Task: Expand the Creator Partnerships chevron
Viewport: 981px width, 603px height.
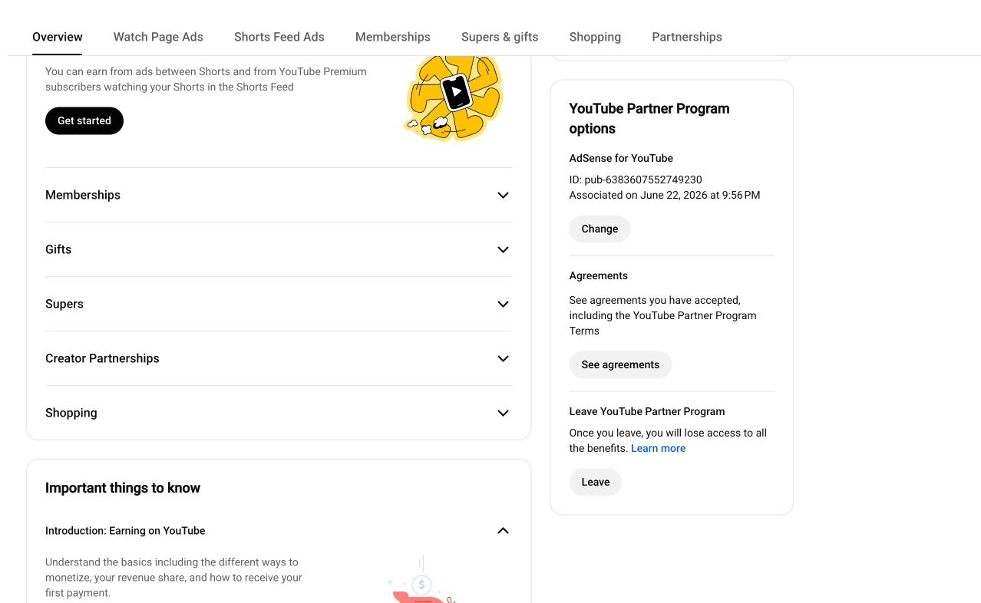Action: click(x=503, y=358)
